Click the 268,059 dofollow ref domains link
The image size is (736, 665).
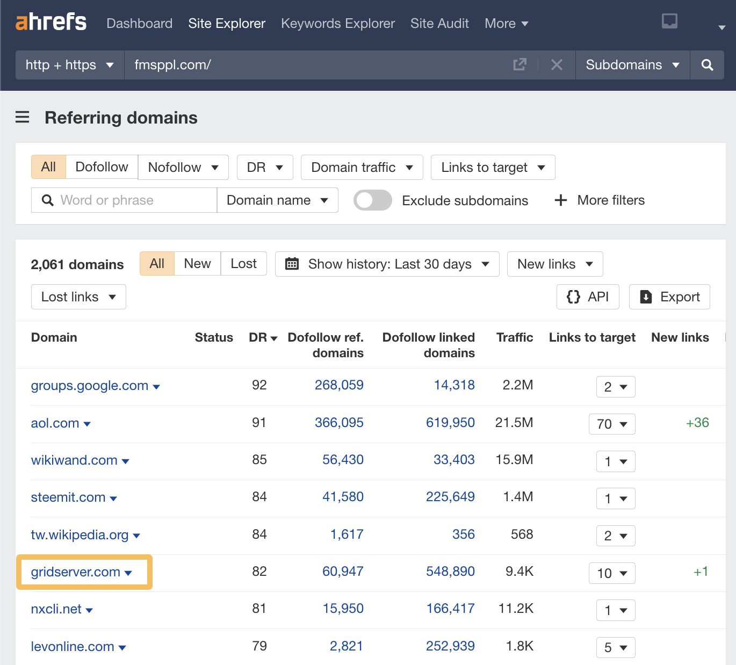point(339,385)
